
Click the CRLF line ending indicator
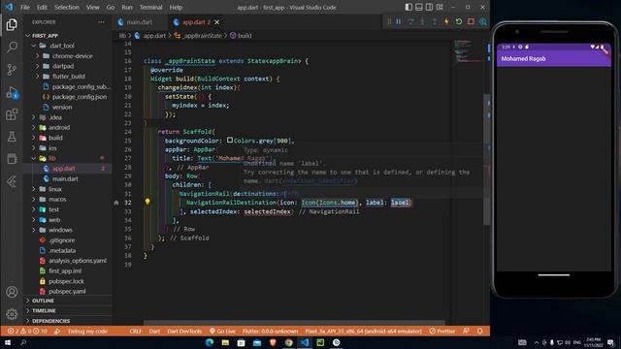[x=135, y=331]
